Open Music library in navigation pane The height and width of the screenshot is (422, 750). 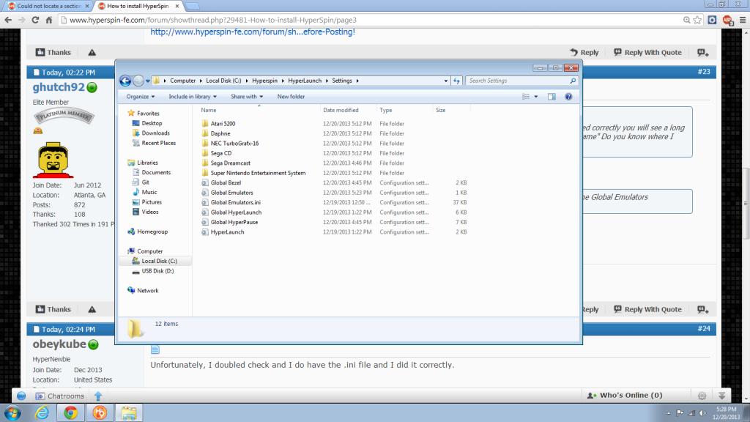pyautogui.click(x=149, y=193)
